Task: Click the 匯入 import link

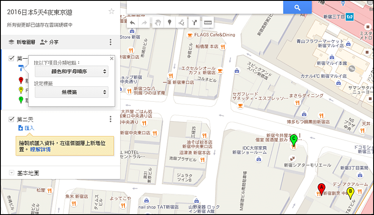Action: pyautogui.click(x=26, y=128)
